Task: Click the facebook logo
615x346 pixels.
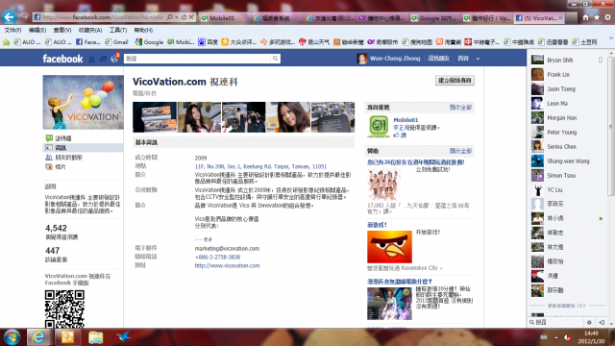Action: (62, 59)
